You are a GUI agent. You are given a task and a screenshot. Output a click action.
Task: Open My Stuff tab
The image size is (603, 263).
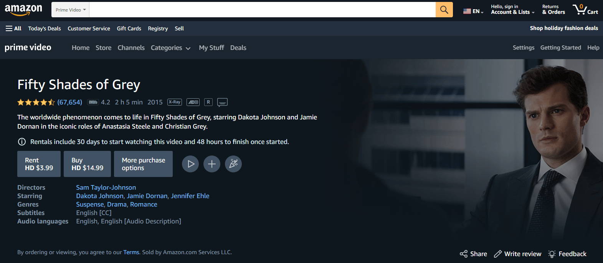tap(211, 48)
